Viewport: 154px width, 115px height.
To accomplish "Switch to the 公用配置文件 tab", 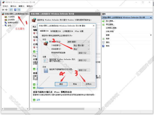I will click(x=68, y=31).
